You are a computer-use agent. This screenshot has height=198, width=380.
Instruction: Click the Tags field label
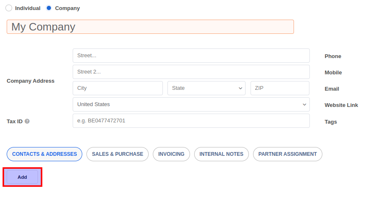[331, 122]
